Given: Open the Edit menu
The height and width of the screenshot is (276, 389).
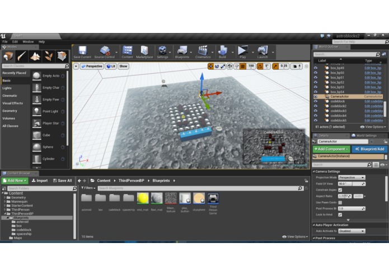Looking at the screenshot, I should [x=15, y=41].
